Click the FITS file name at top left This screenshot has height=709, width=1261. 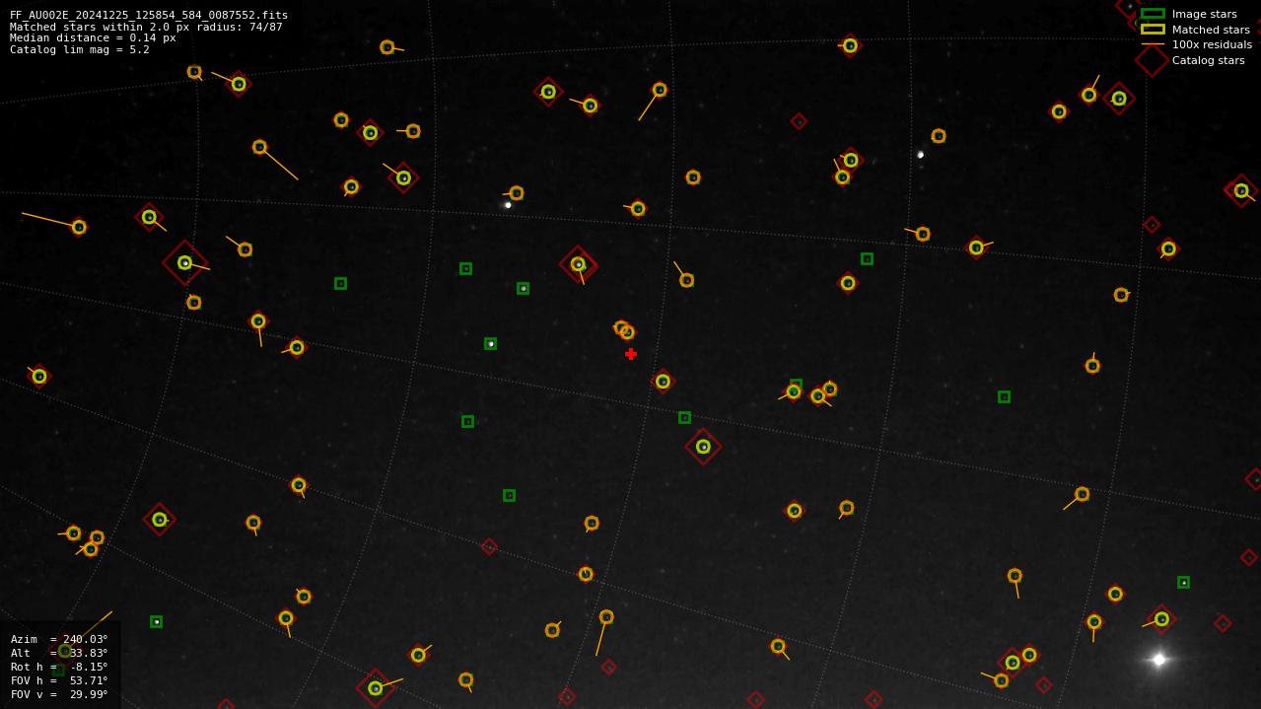click(149, 16)
